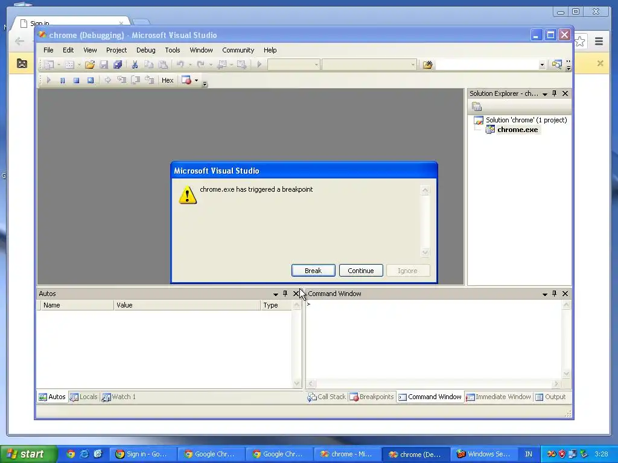This screenshot has width=618, height=463.
Task: Toggle auto-hide pin on Solution Explorer
Action: [555, 93]
